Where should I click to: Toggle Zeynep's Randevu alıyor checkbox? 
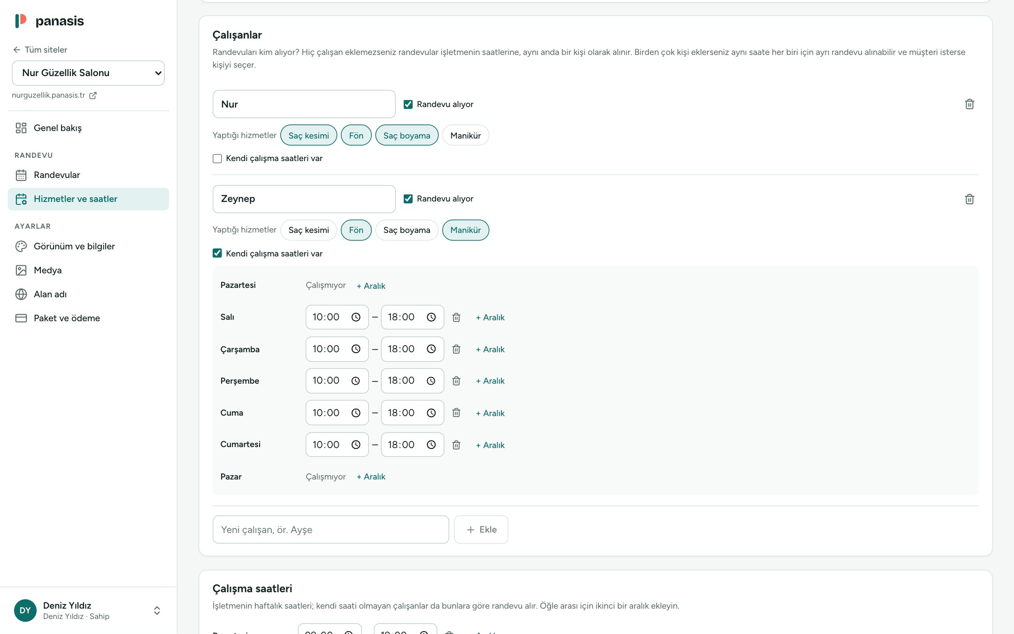click(408, 199)
